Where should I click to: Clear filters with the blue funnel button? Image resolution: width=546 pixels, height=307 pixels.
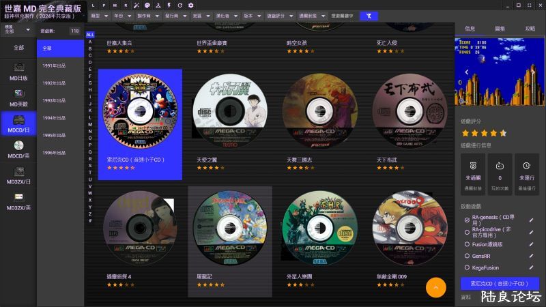(x=369, y=16)
